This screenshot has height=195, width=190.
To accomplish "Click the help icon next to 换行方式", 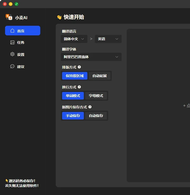I will pos(79,87).
